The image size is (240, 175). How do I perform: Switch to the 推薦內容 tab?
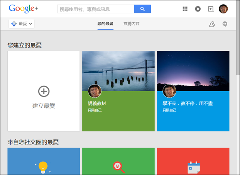coord(132,23)
